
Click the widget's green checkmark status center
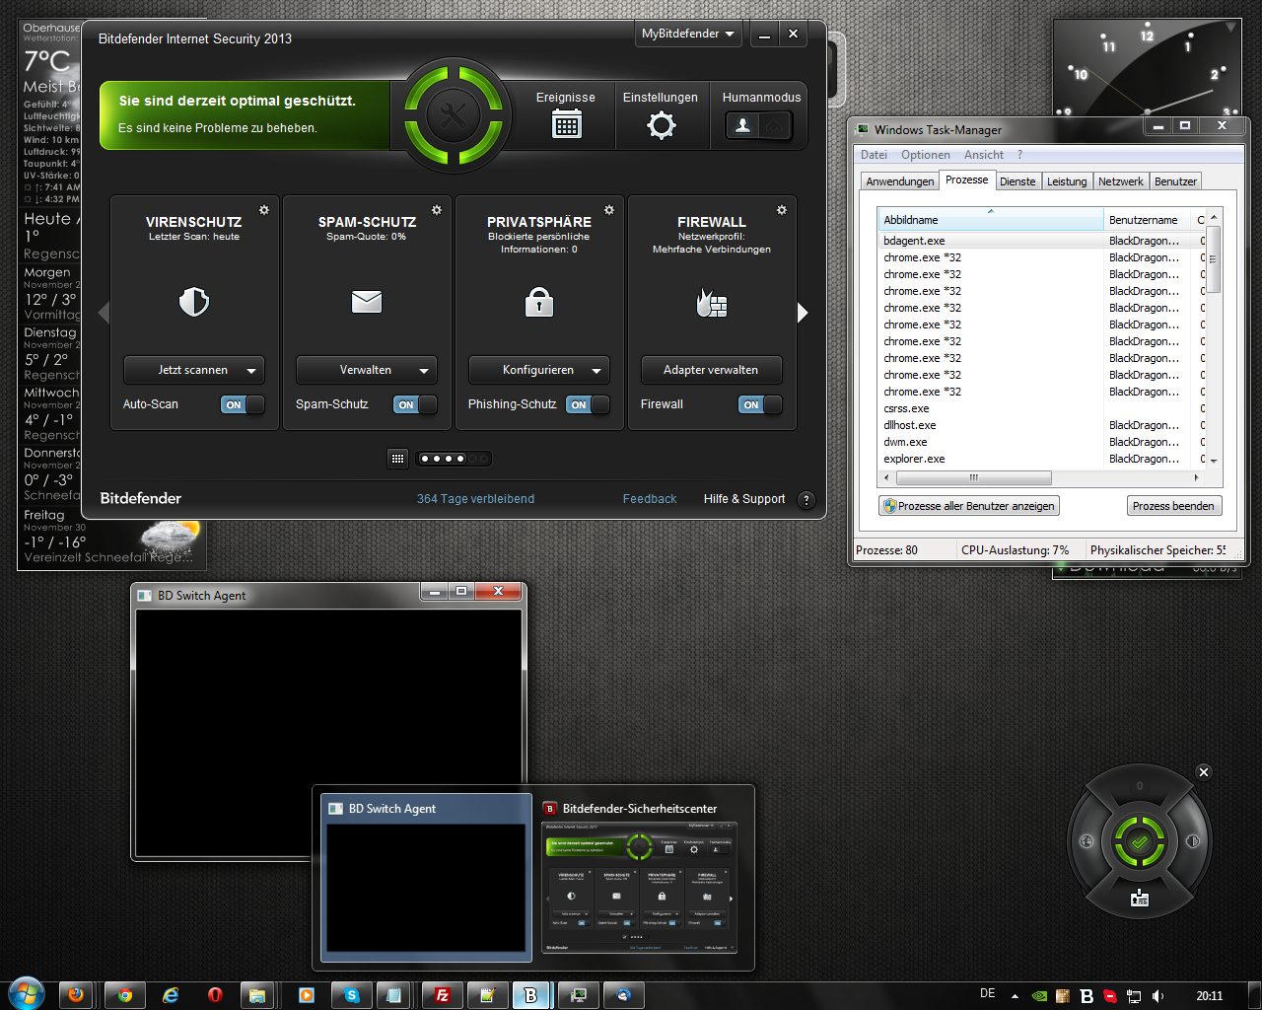[x=1140, y=842]
